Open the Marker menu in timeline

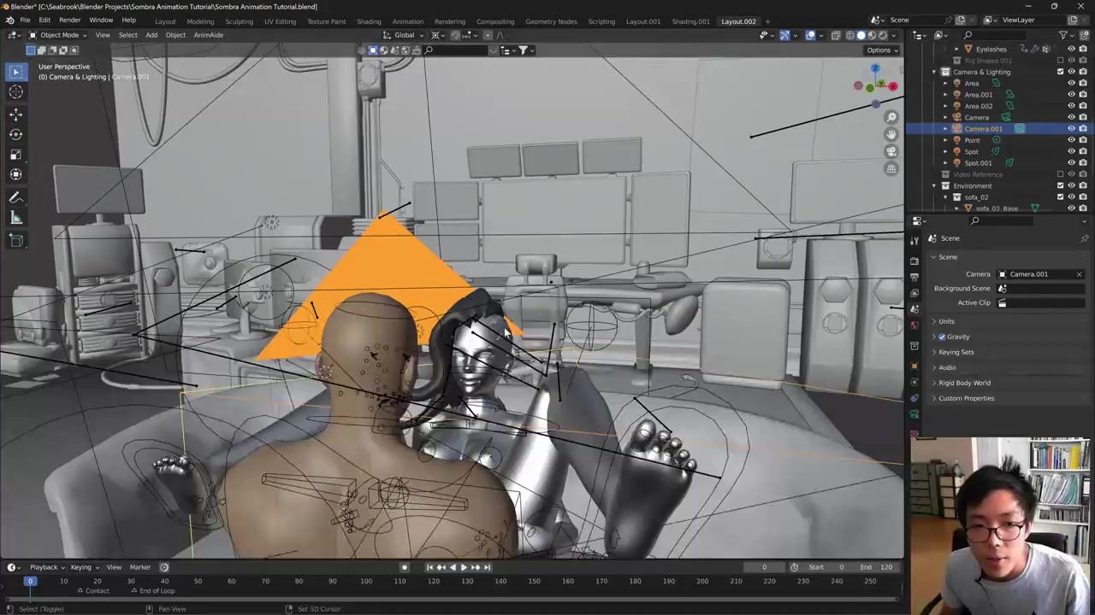tap(139, 567)
